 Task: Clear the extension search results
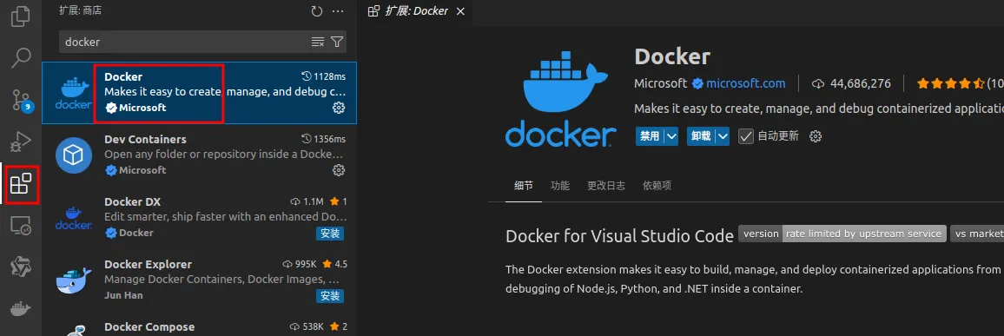coord(318,42)
